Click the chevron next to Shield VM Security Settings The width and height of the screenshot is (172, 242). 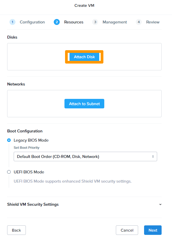tap(160, 204)
